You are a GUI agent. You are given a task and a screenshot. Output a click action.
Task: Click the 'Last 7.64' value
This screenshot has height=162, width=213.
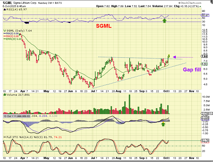tap(145, 6)
